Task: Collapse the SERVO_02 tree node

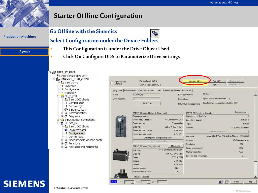Action: pyautogui.click(x=58, y=123)
